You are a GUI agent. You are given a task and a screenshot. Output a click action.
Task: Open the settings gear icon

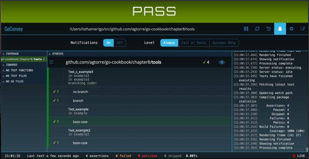click(x=292, y=29)
